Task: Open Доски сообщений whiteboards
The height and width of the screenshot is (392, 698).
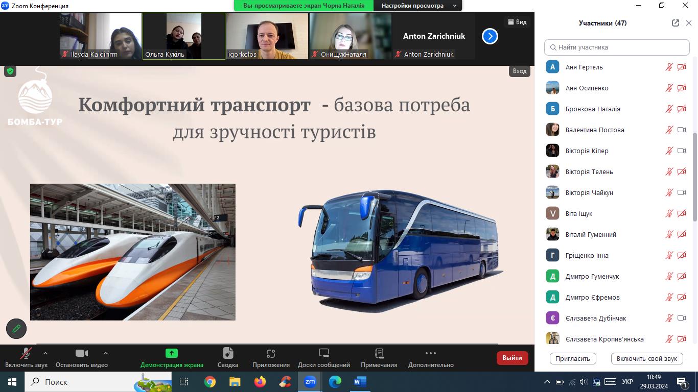Action: (324, 353)
